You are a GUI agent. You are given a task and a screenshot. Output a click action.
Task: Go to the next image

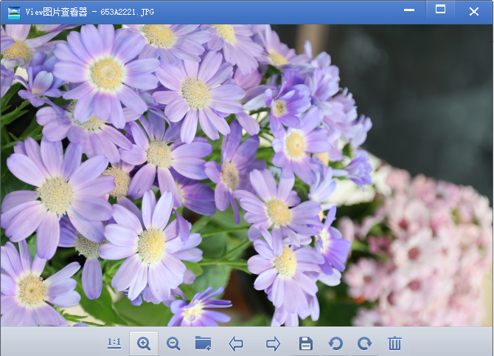273,343
